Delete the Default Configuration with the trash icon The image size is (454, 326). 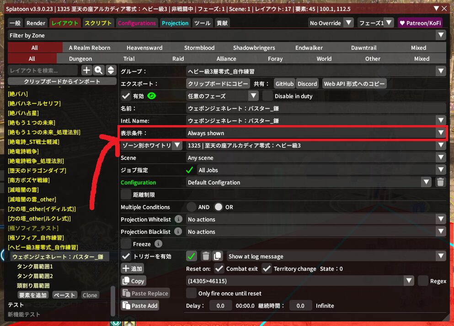coord(440,182)
